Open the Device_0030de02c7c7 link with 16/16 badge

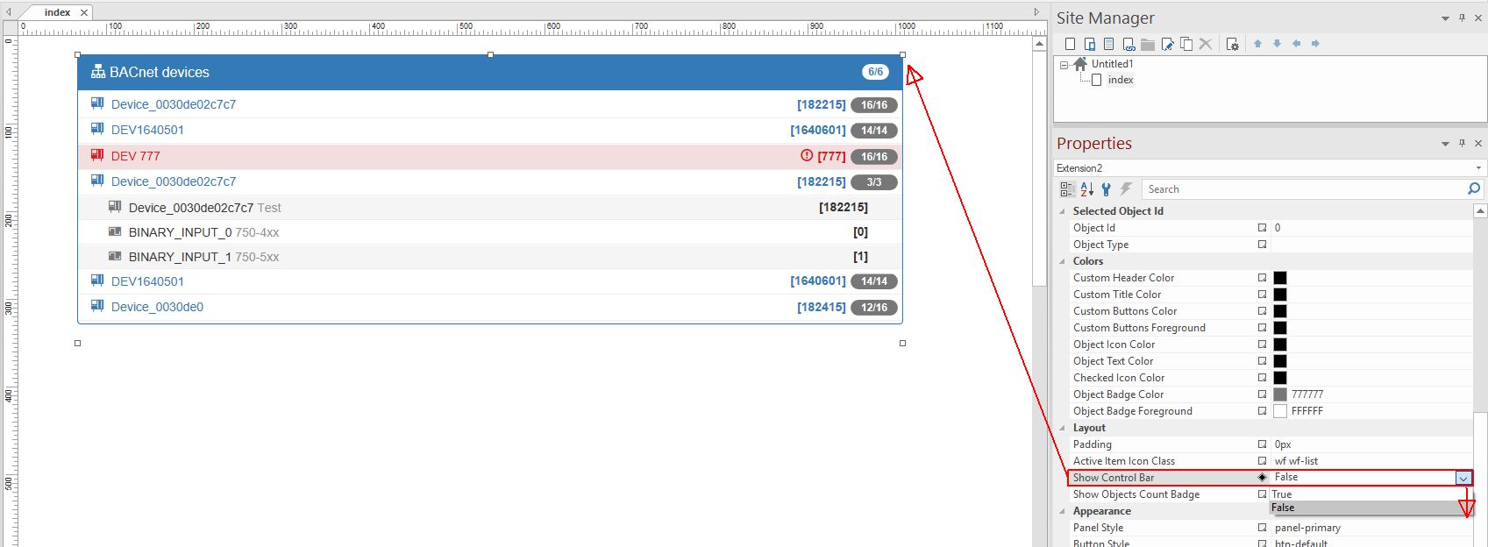point(174,104)
